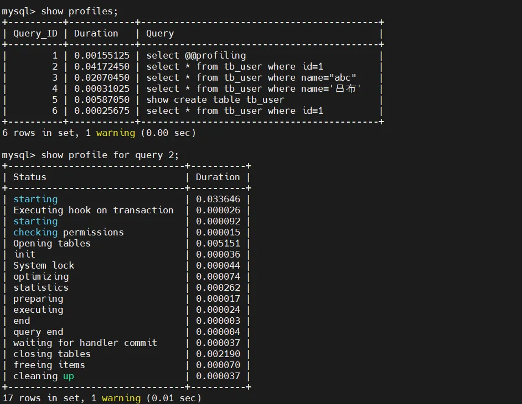Click the query with name="abc"
Screen dimensions: 522x404
[x=251, y=77]
